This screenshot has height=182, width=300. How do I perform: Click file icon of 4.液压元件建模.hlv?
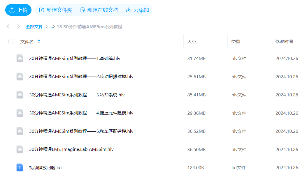pyautogui.click(x=20, y=113)
